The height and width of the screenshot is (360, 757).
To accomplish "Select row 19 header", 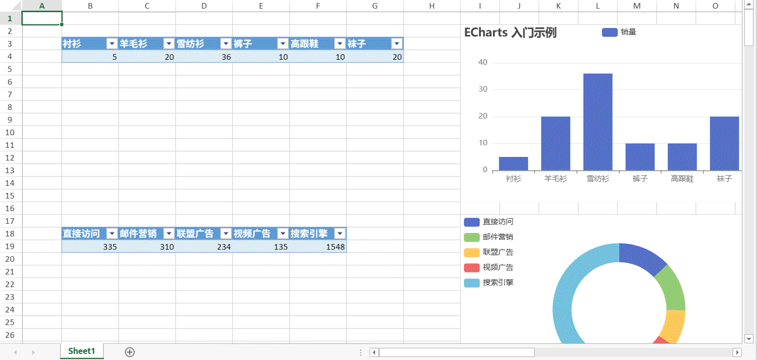I will click(11, 247).
